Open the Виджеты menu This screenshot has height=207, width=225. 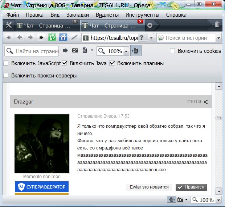click(107, 15)
